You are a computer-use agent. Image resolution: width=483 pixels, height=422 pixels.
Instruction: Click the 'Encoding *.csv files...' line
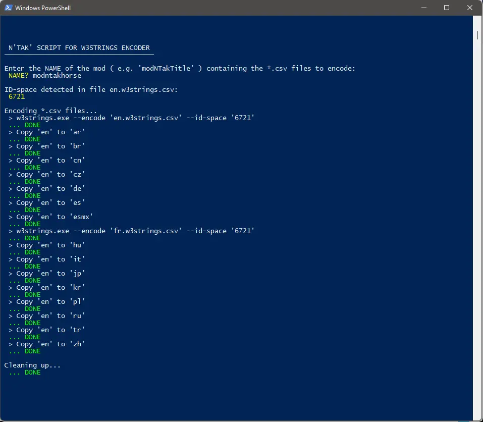50,111
